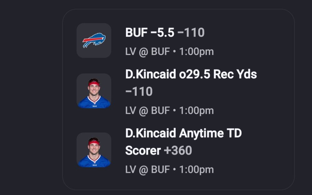Select the BUF −5.5 spread pick

[150, 32]
